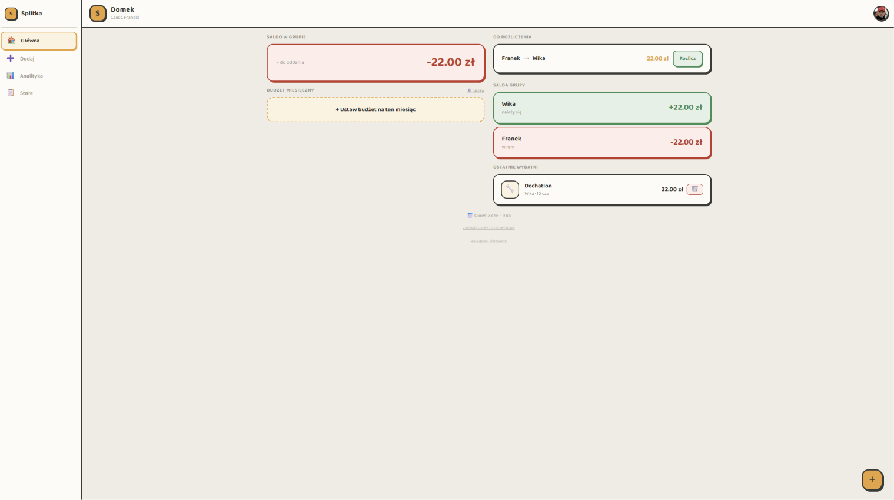Click the floating plus add-expense button
The image size is (894, 500).
872,479
